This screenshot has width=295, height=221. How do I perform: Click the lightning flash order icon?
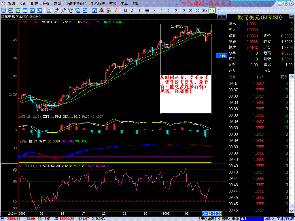[x=116, y=10]
